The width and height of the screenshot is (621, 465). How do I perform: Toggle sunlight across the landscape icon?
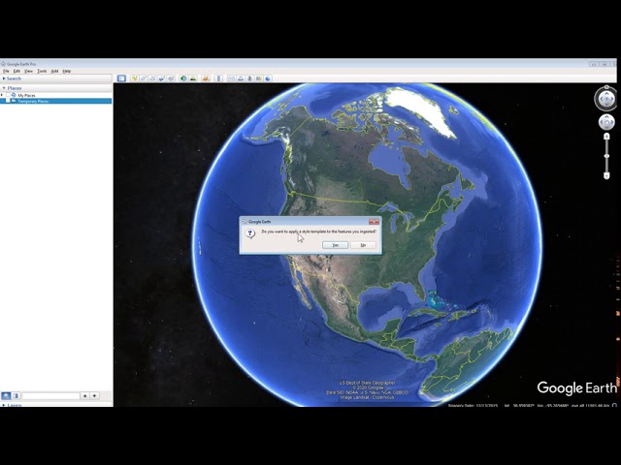click(x=193, y=78)
